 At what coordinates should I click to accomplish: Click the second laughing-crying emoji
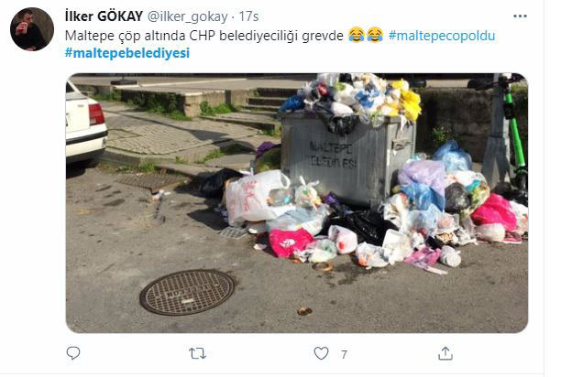point(375,35)
